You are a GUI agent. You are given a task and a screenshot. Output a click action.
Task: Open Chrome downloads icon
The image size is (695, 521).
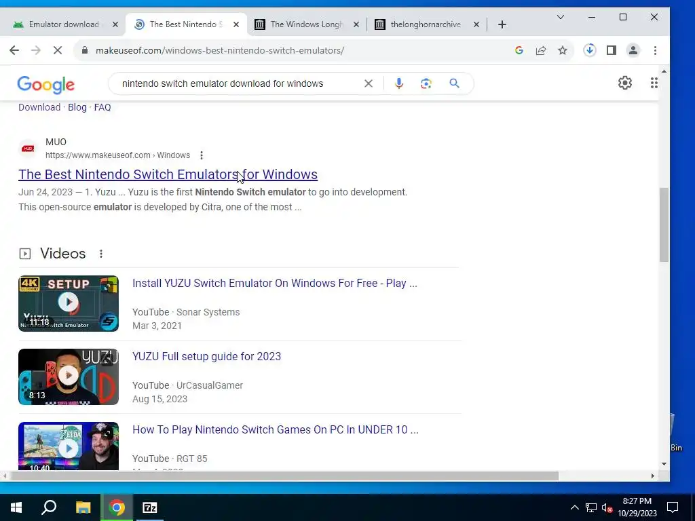coord(590,50)
